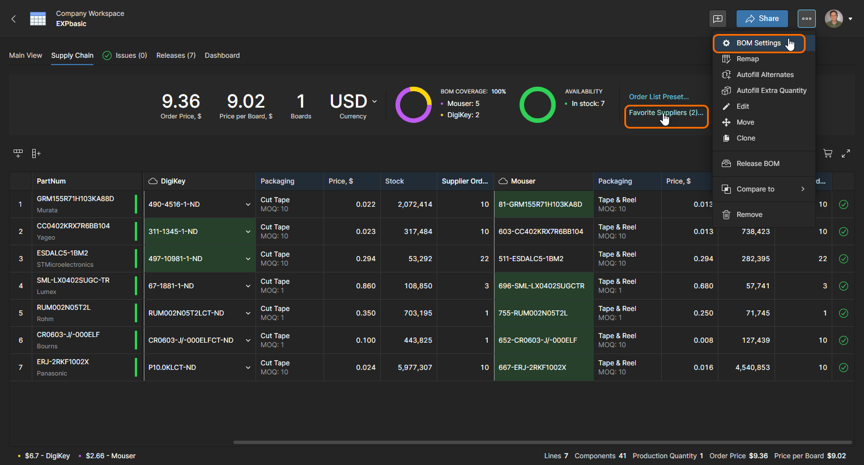Click the column grouping icon above table

click(18, 153)
